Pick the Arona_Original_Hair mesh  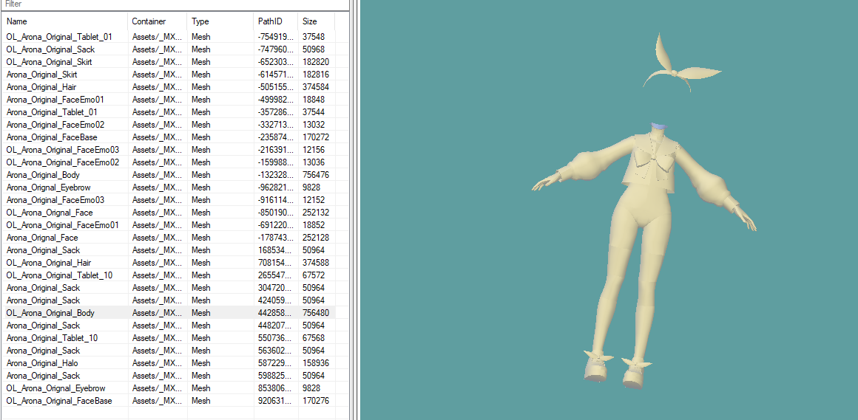click(169, 87)
